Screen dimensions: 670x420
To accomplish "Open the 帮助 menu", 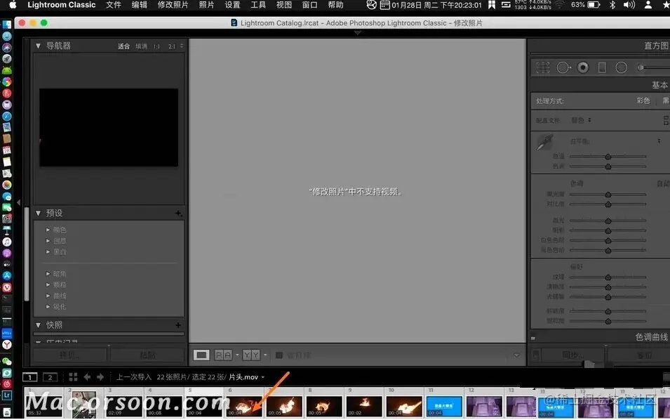I will coord(335,5).
